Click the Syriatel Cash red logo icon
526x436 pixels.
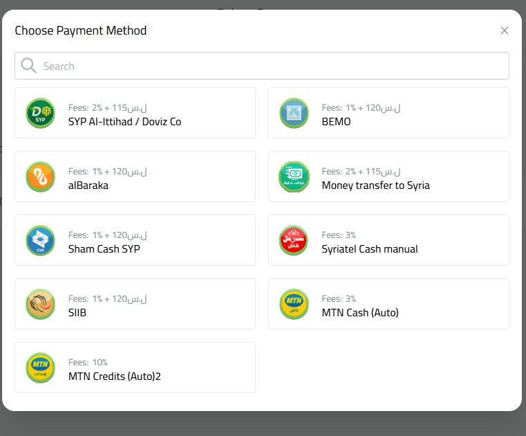click(294, 240)
